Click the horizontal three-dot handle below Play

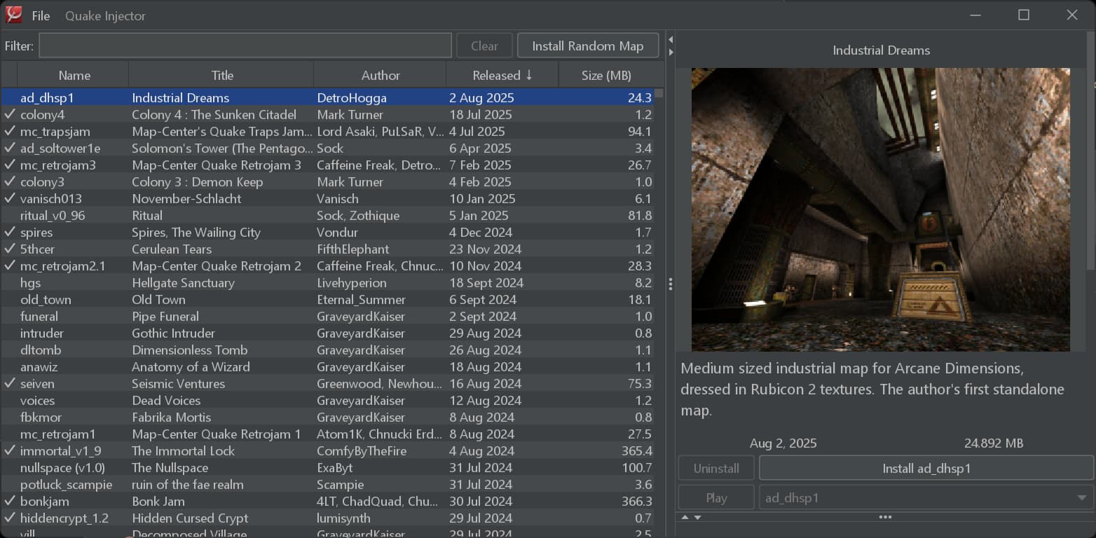tap(884, 518)
